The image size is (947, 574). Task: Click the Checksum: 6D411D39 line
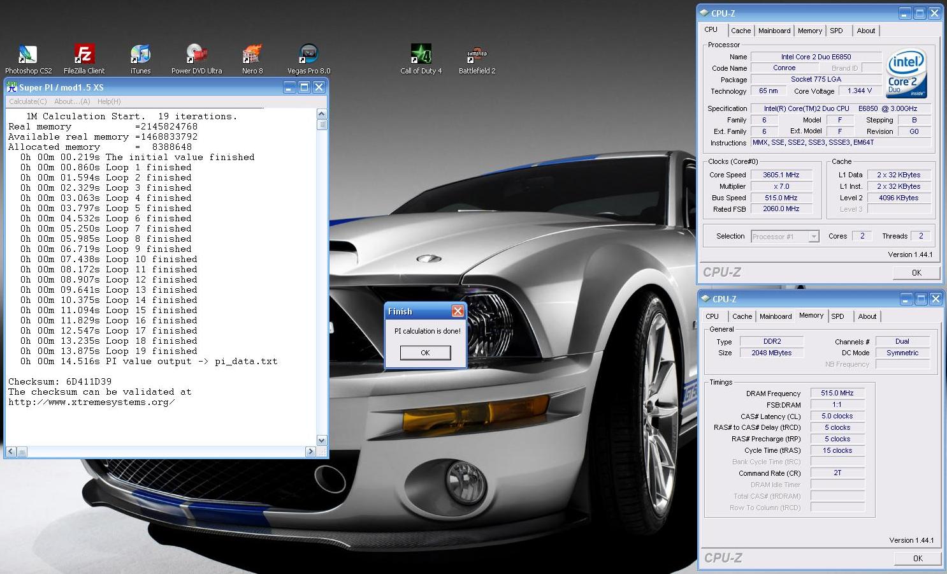pos(60,381)
